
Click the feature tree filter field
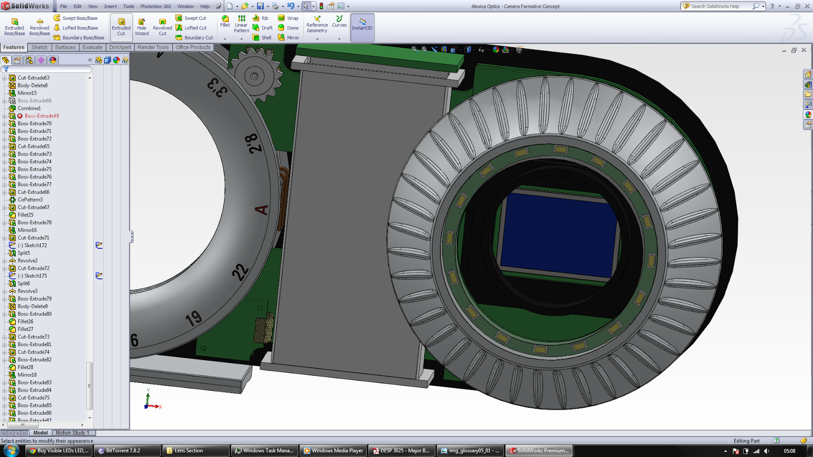(49, 69)
